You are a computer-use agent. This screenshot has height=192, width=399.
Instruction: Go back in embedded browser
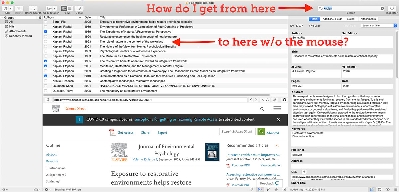point(251,100)
